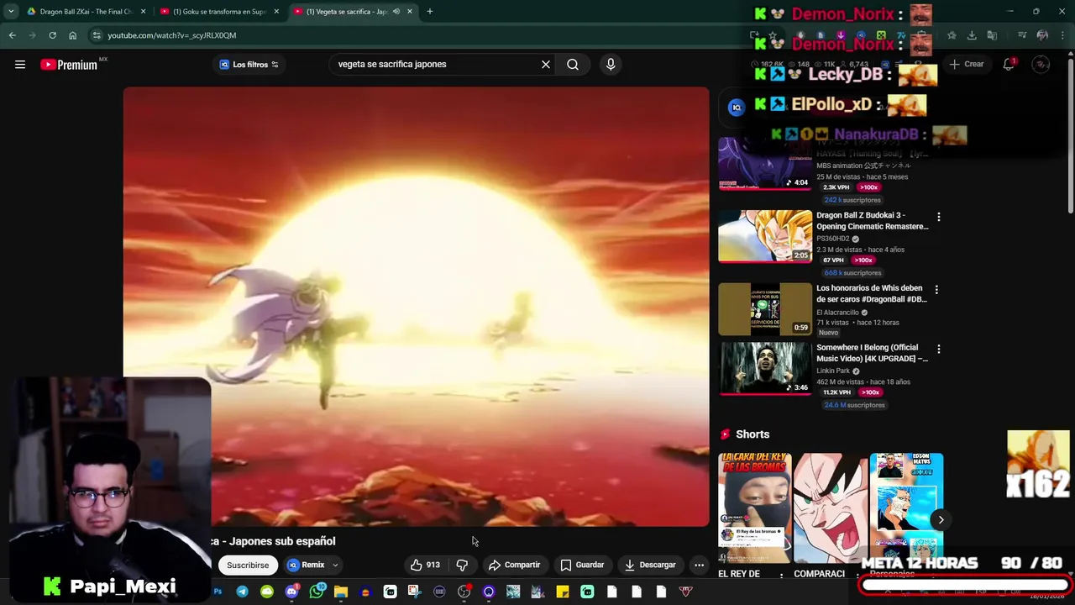
Task: Open the YouTube notifications bell
Action: tap(1009, 64)
